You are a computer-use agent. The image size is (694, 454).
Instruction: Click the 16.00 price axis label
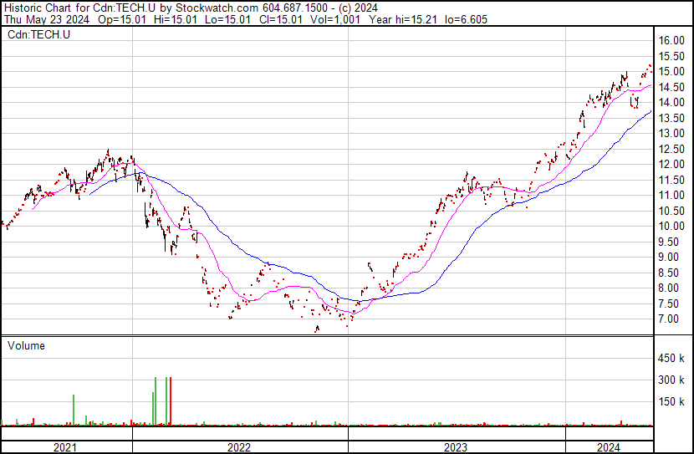tap(671, 40)
